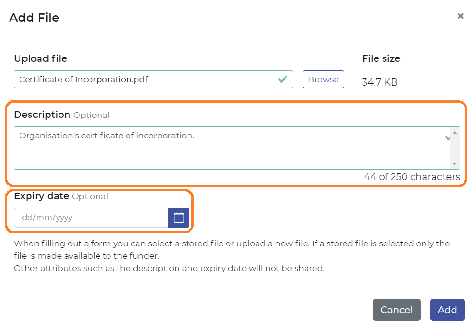Click the green checkmark inside Description textarea
This screenshot has width=474, height=330.
point(447,138)
